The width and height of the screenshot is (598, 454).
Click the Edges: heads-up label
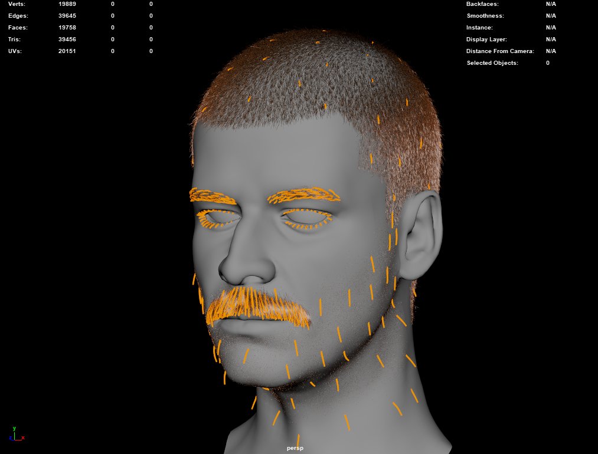(x=18, y=15)
